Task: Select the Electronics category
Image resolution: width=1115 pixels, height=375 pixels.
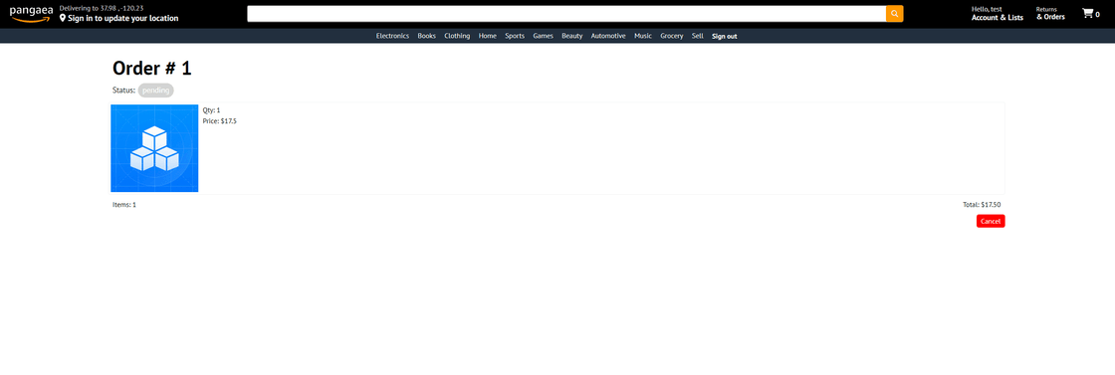Action: 392,36
